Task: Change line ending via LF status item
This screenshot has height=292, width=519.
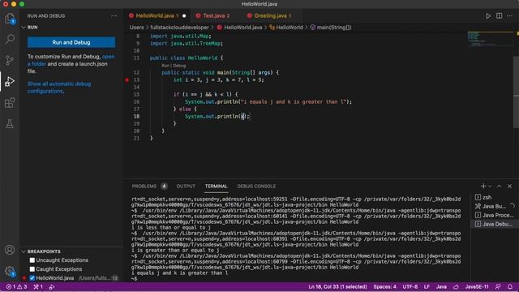Action: point(427,286)
